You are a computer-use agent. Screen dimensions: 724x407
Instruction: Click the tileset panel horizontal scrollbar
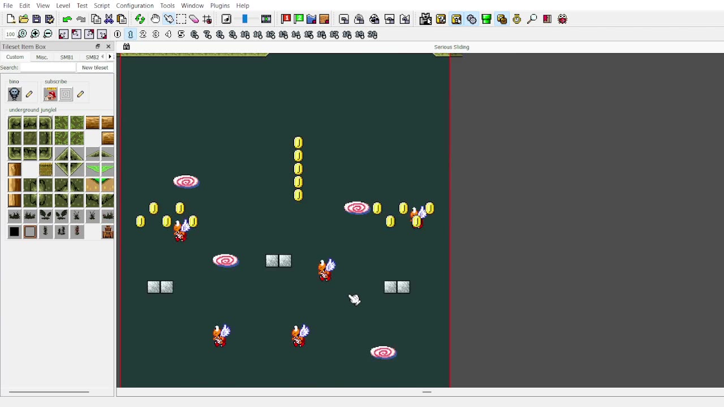(x=49, y=392)
